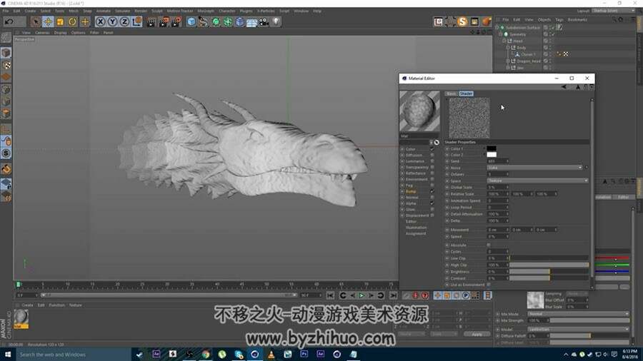The image size is (643, 361).
Task: Open the Noise type dropdown
Action: pyautogui.click(x=534, y=168)
